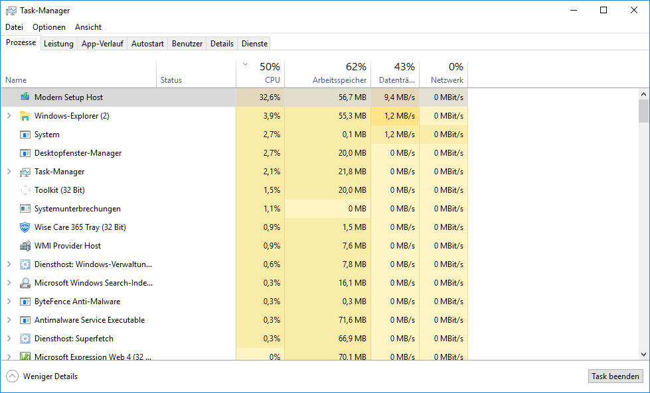Screen dimensions: 650x393
Task: Expand the Windows-Explorer (2) process group
Action: [9, 116]
